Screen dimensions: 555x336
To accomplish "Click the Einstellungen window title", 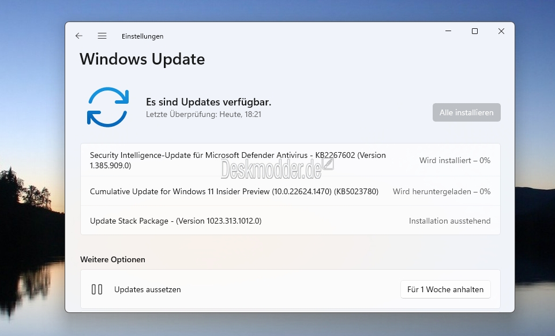I will pos(142,36).
